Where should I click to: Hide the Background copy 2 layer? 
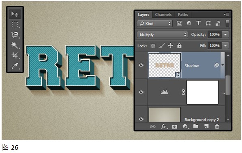pyautogui.click(x=141, y=119)
